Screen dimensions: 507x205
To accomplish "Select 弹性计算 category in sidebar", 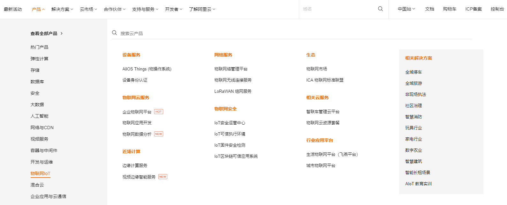I will [40, 59].
